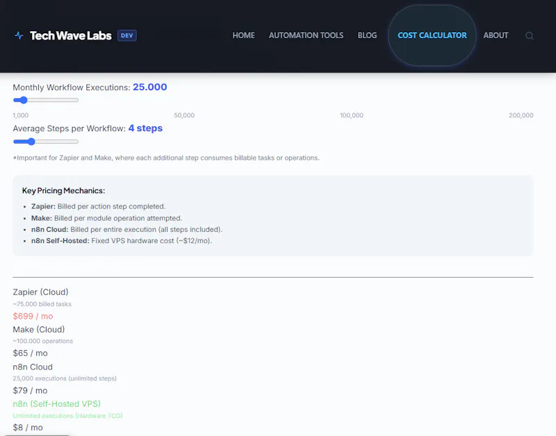Click the n8n Self-Hosted bullet point
Viewport: 556px width, 436px height.
pos(121,241)
